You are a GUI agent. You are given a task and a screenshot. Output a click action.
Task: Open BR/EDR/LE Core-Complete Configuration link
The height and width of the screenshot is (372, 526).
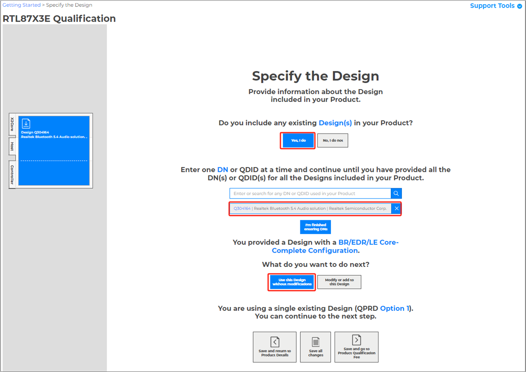[335, 247]
